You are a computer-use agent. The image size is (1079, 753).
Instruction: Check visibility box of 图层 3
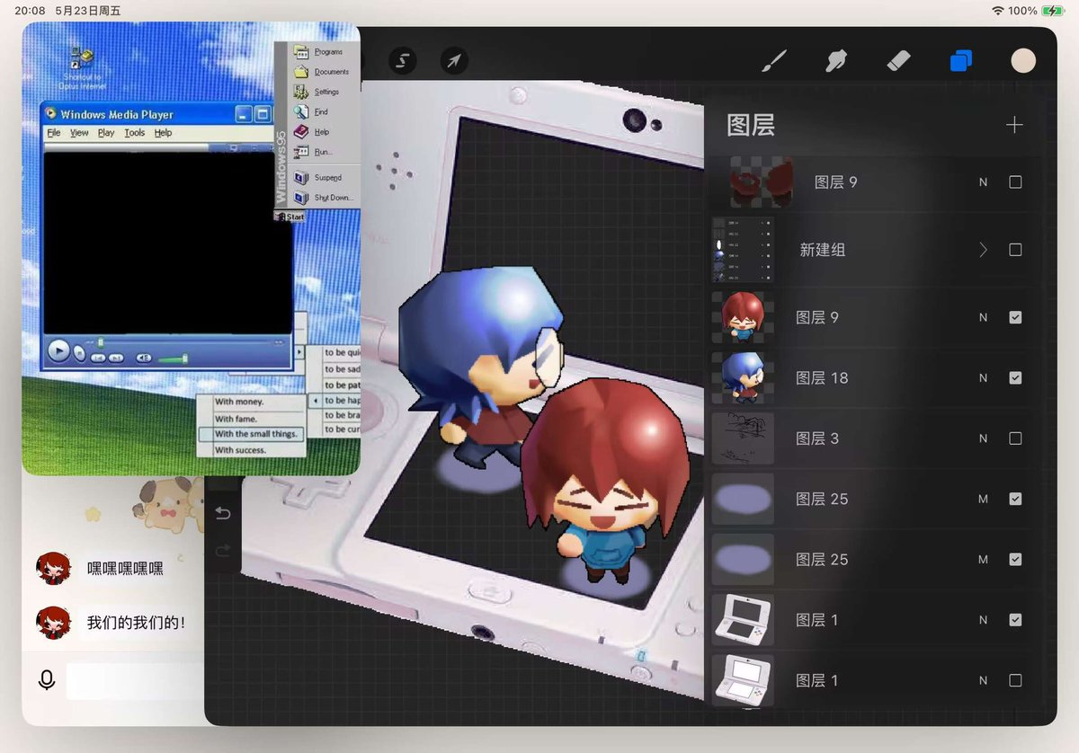click(x=1015, y=439)
